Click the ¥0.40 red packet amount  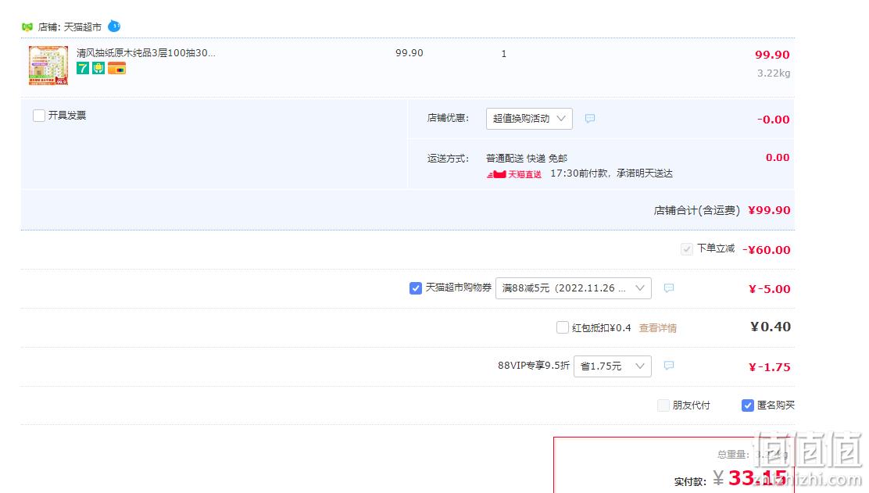[771, 327]
